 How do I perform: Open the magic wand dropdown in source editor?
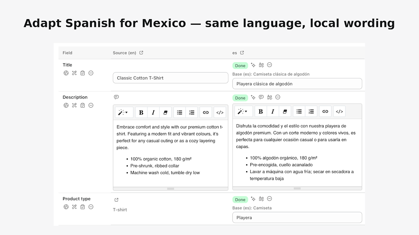[124, 112]
